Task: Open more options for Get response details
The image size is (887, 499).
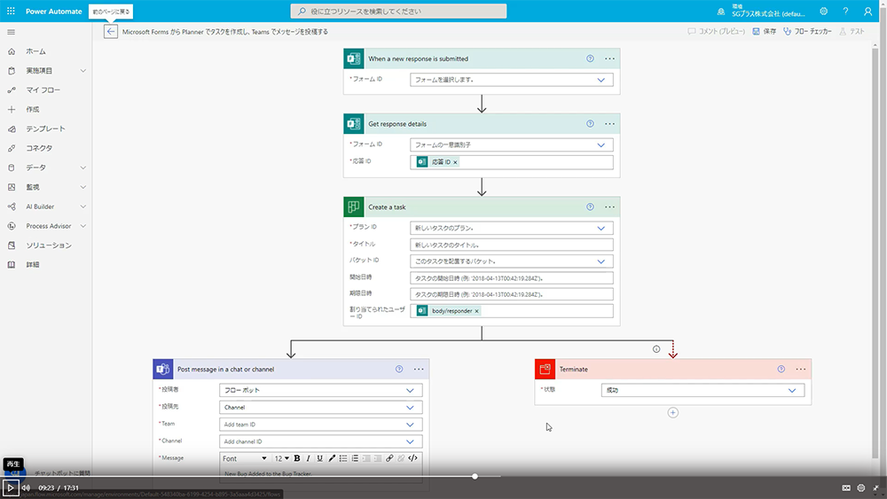Action: tap(609, 124)
